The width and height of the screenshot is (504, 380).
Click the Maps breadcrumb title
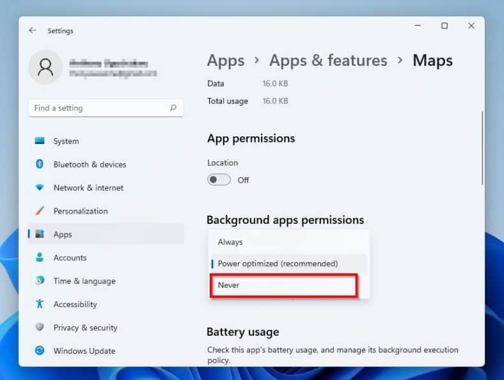[x=432, y=60]
